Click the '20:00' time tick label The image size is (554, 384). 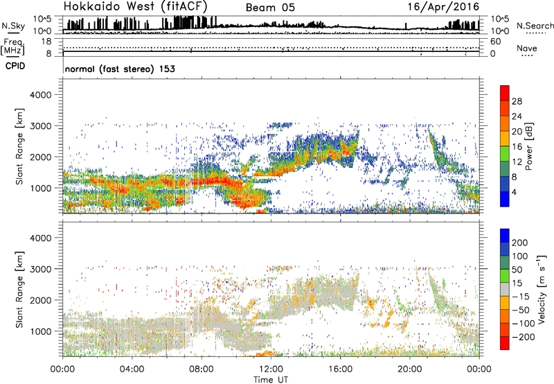click(410, 369)
